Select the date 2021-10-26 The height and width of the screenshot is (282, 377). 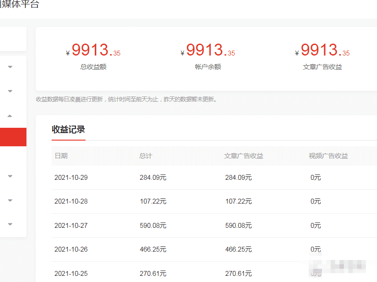71,249
